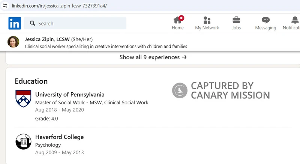Click the date text 'Aug 2018 - May 2020'

60,110
